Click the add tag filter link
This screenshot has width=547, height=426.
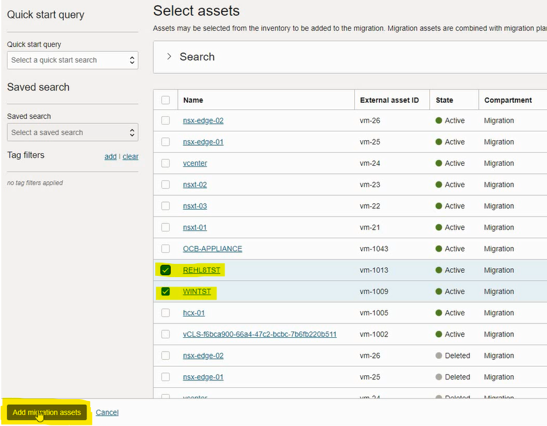110,156
